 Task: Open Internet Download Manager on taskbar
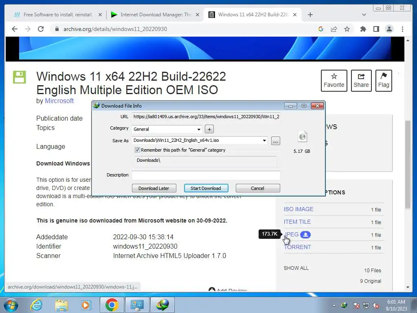(162, 305)
